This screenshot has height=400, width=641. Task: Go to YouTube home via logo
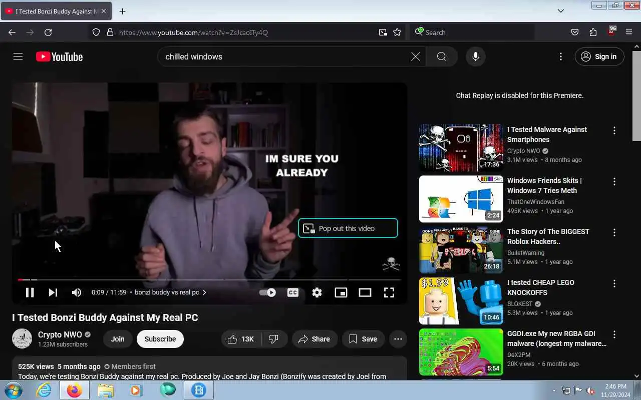click(x=59, y=56)
